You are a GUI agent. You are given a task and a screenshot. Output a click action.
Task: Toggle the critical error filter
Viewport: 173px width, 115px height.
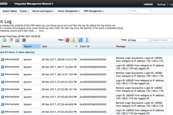[x=67, y=40]
